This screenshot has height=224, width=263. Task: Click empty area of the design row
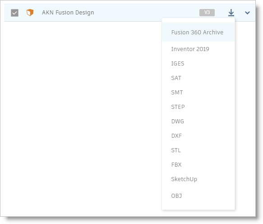(x=146, y=13)
